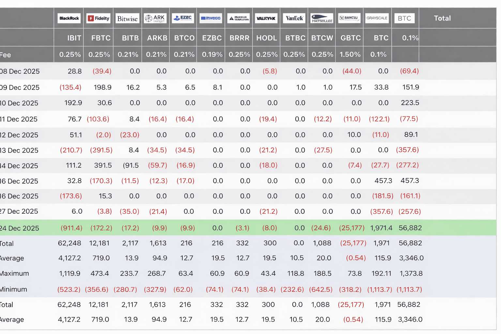The width and height of the screenshot is (501, 334).
Task: Click the 28.8 IBIT value on 08 Dec
Action: 75,71
